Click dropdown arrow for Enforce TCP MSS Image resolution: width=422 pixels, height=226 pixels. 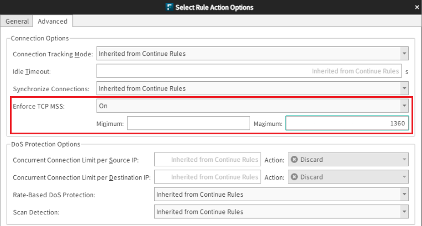[404, 106]
